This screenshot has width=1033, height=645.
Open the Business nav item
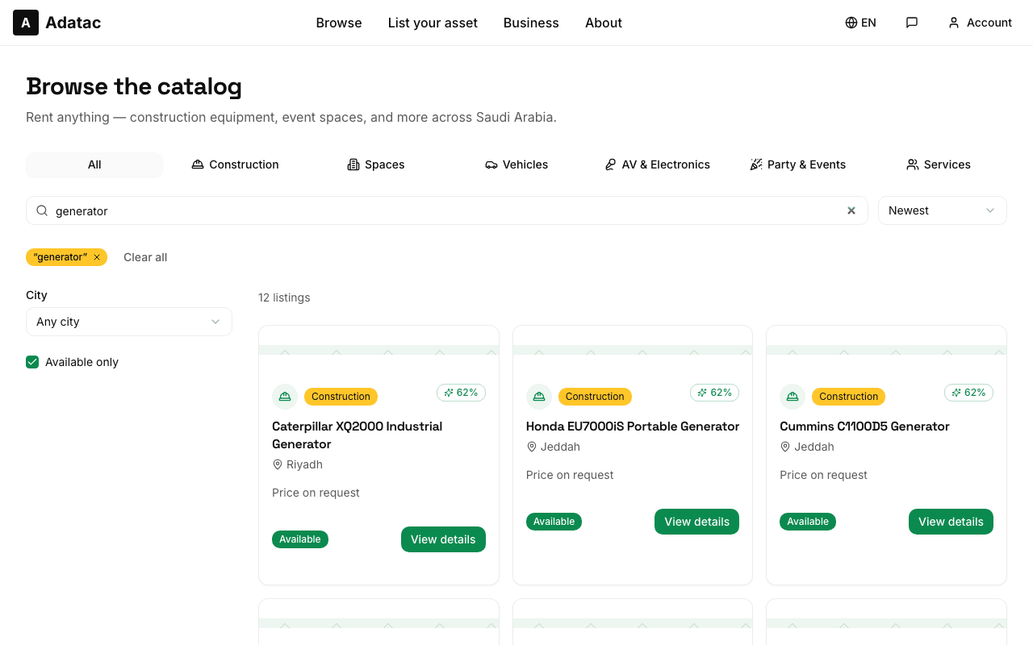pos(531,23)
